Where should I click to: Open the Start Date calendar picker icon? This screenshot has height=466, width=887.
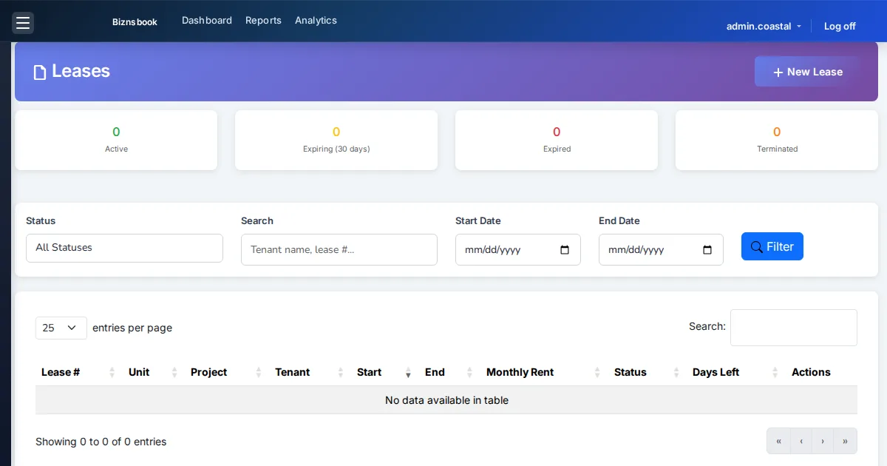[565, 250]
